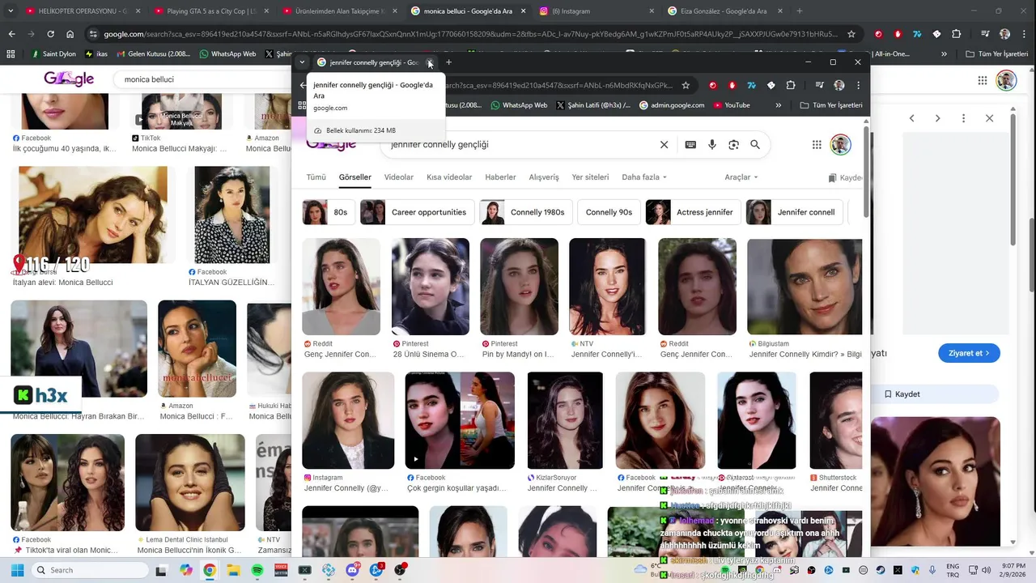This screenshot has width=1036, height=583.
Task: Switch to Alışveriş tab
Action: click(x=544, y=177)
